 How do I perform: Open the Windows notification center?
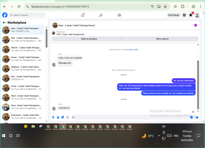point(198,136)
